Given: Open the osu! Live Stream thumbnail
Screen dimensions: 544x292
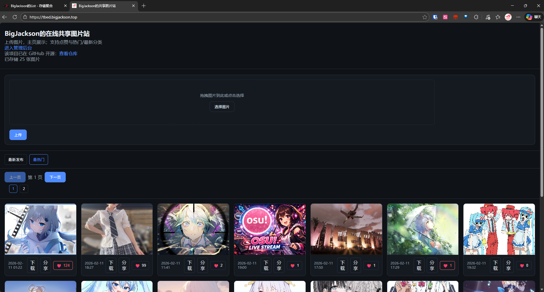Looking at the screenshot, I should (x=270, y=229).
